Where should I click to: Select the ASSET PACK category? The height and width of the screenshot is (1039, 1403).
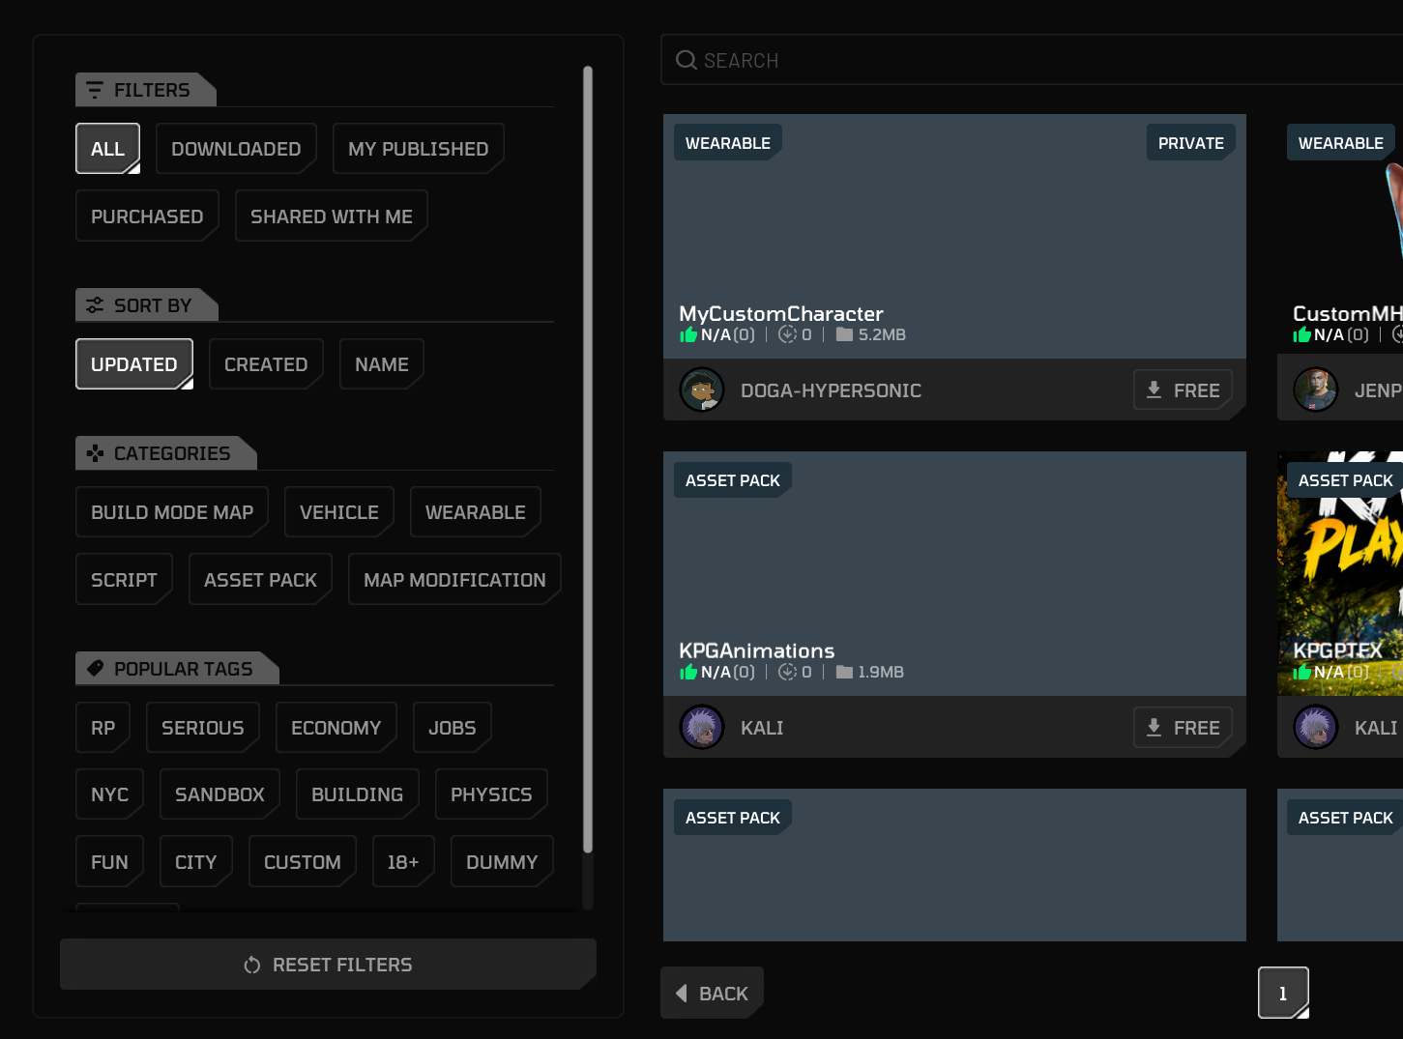pyautogui.click(x=260, y=580)
